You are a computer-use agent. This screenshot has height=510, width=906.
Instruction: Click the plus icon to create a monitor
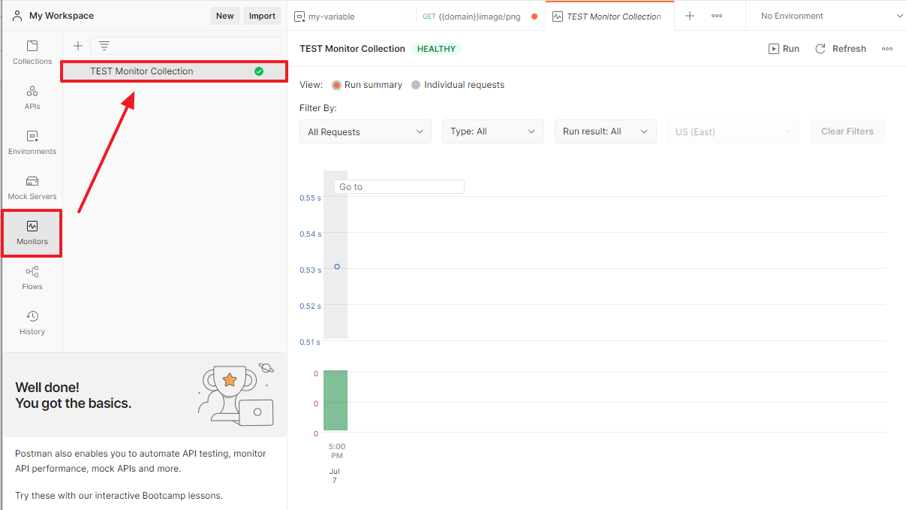77,46
